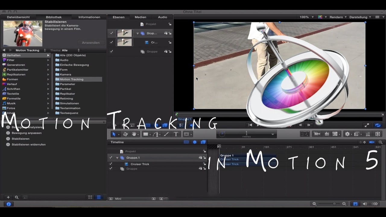The height and width of the screenshot is (217, 386).
Task: Collapse Grup... group in layers list
Action: coord(138,33)
